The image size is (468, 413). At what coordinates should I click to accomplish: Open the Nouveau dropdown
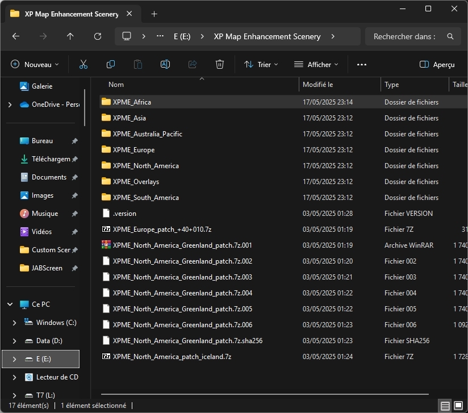tap(35, 65)
